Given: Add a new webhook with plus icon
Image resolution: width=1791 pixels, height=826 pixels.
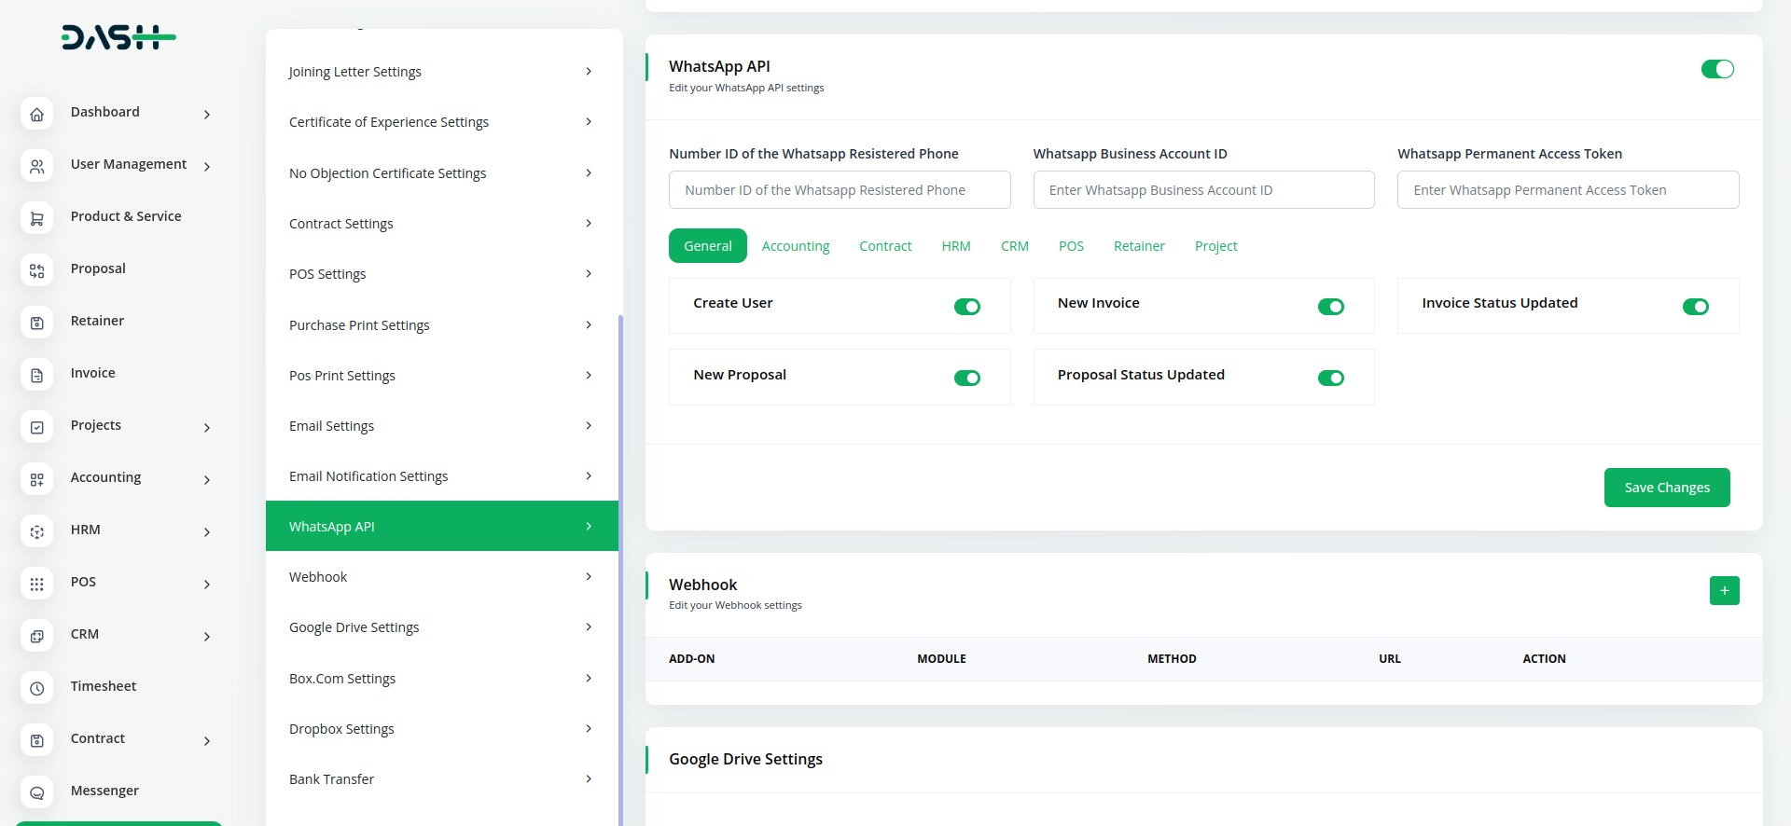Looking at the screenshot, I should (x=1724, y=590).
